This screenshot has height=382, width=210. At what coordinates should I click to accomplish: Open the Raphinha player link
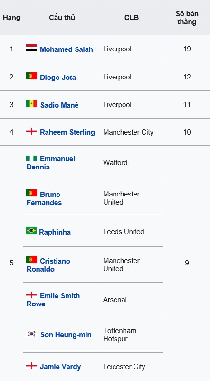pos(55,232)
